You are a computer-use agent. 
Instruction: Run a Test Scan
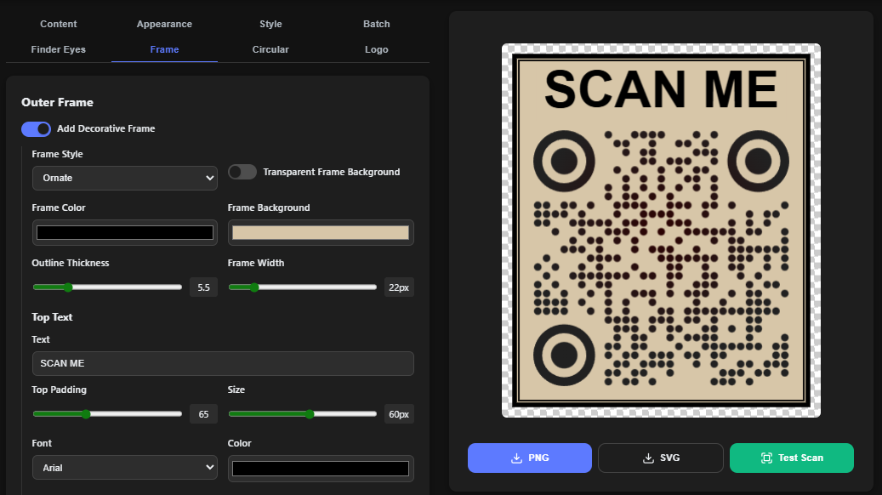[x=792, y=458]
